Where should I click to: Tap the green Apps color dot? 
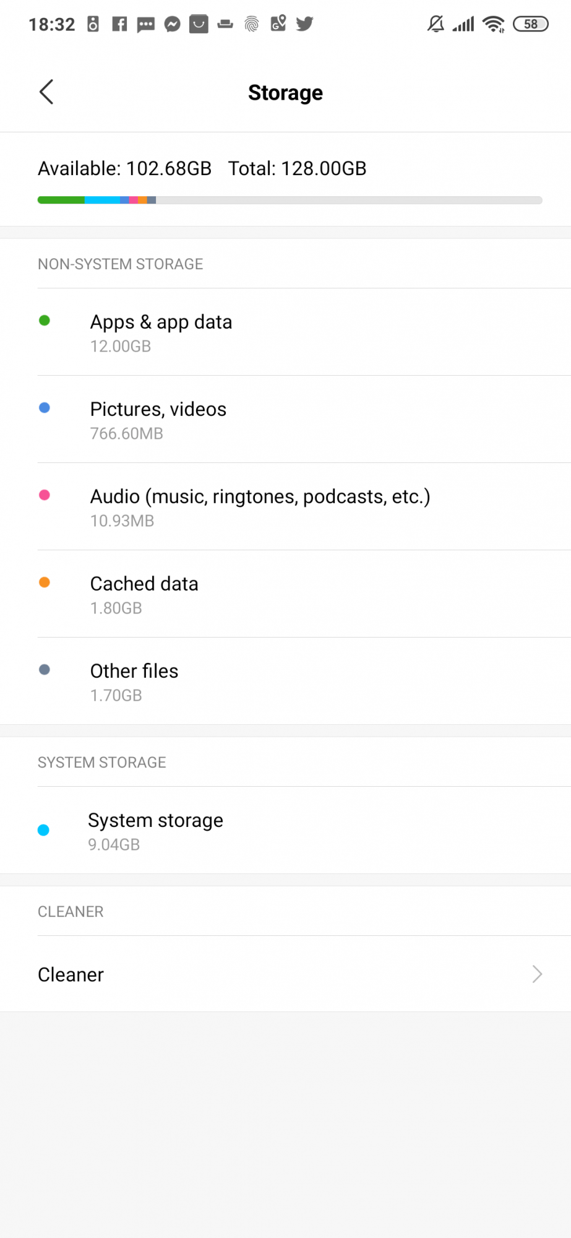tap(45, 320)
